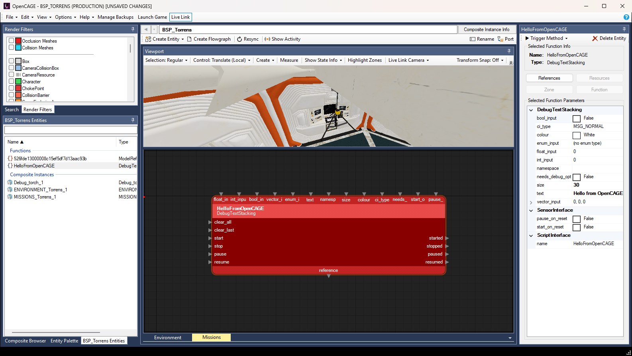Open the Selection: Regular dropdown

click(x=166, y=60)
